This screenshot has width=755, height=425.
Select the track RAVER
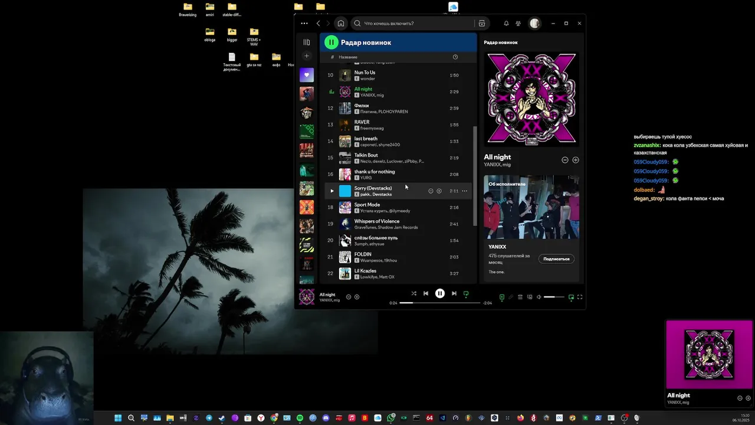tap(398, 125)
